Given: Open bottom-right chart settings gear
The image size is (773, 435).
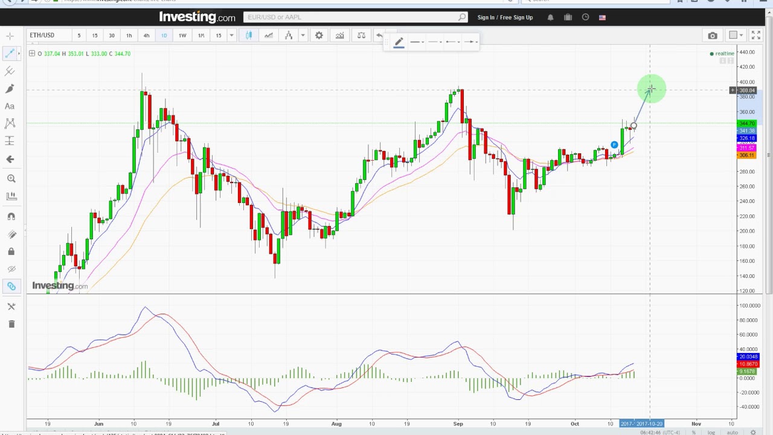Looking at the screenshot, I should pos(753,432).
